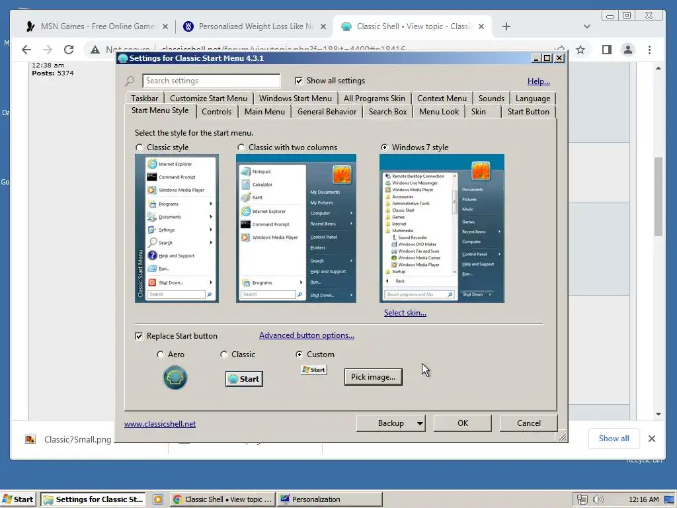Viewport: 677px width, 508px height.
Task: Click the Aero shell start button image
Action: [x=175, y=378]
